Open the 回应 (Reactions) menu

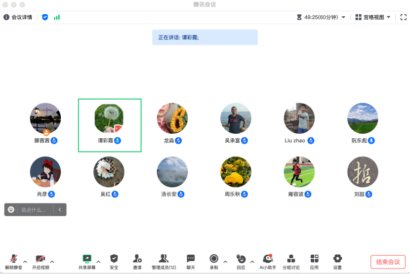tap(241, 259)
